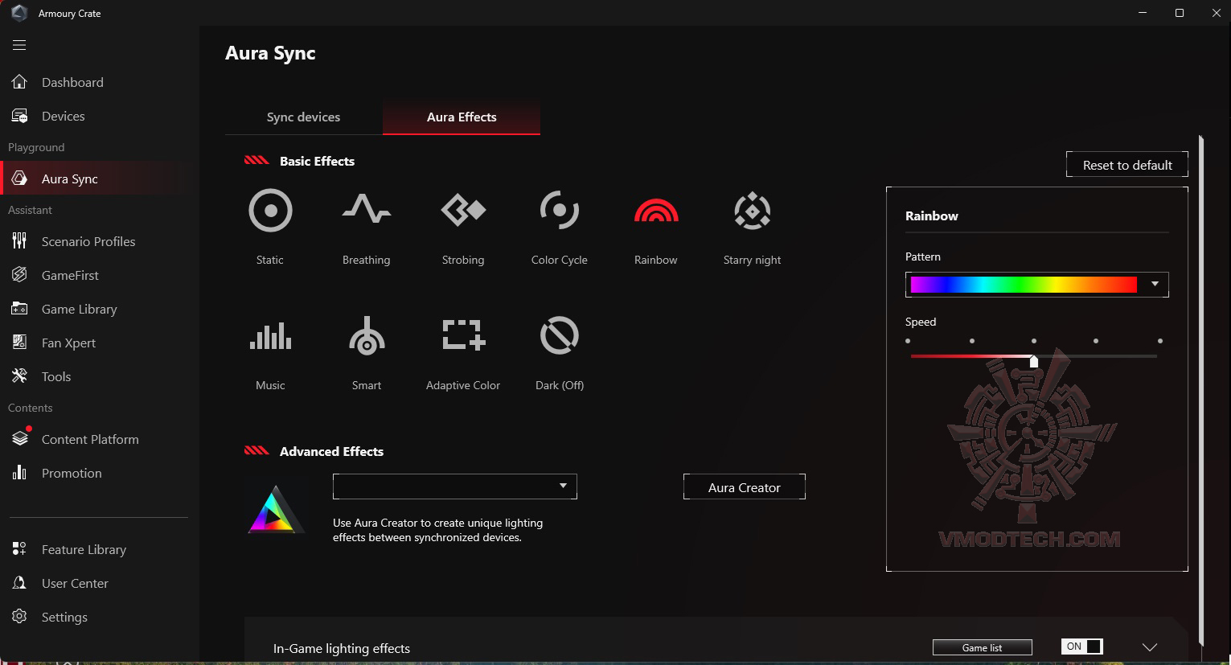This screenshot has width=1231, height=665.
Task: Open Dashboard from the sidebar menu
Action: (x=72, y=82)
